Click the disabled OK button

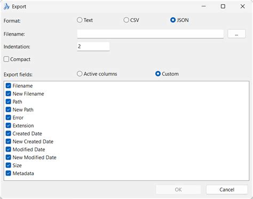(178, 189)
